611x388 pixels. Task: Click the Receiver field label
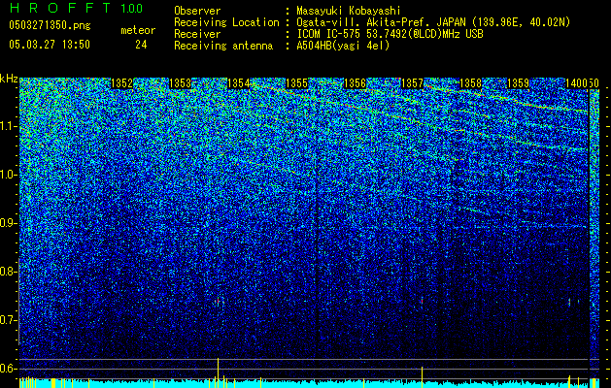(x=197, y=34)
